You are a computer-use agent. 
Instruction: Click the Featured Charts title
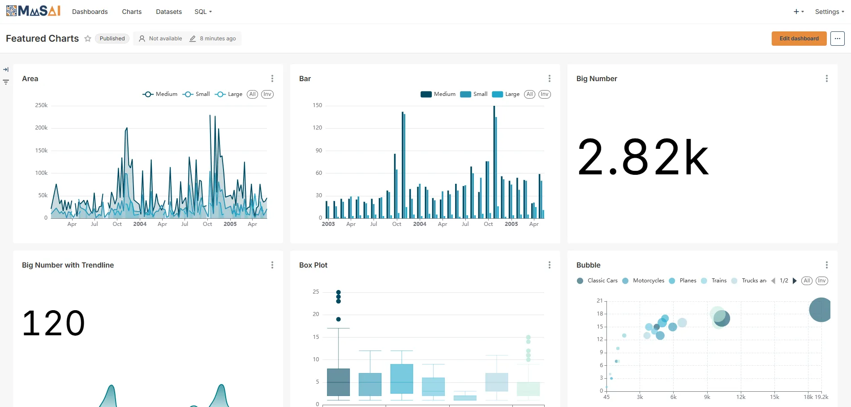click(x=42, y=39)
